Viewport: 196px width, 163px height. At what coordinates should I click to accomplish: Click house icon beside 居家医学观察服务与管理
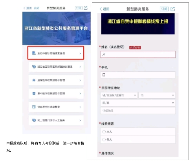click(34, 80)
